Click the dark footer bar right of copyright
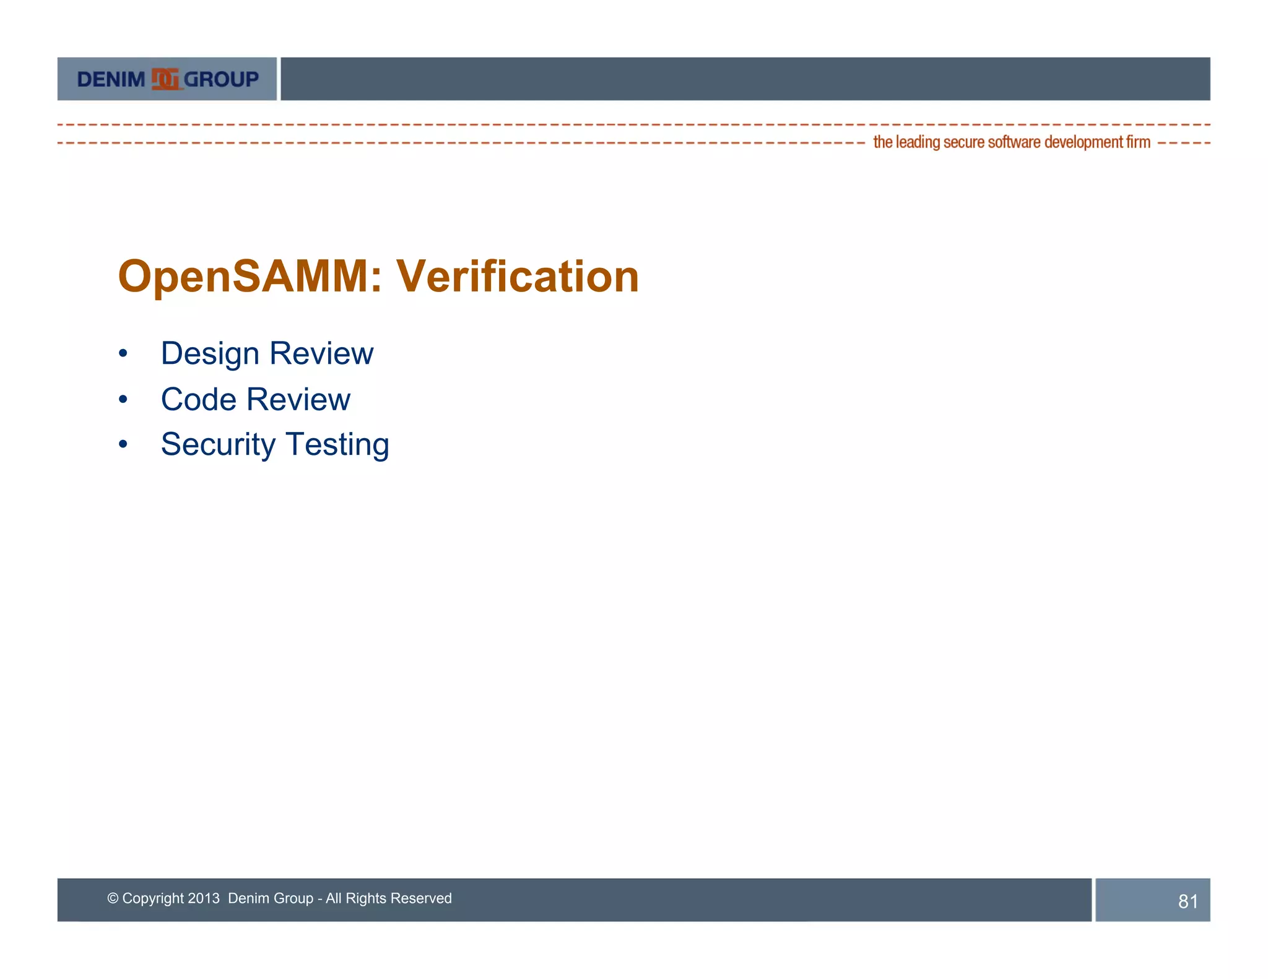The image size is (1268, 979). (774, 899)
